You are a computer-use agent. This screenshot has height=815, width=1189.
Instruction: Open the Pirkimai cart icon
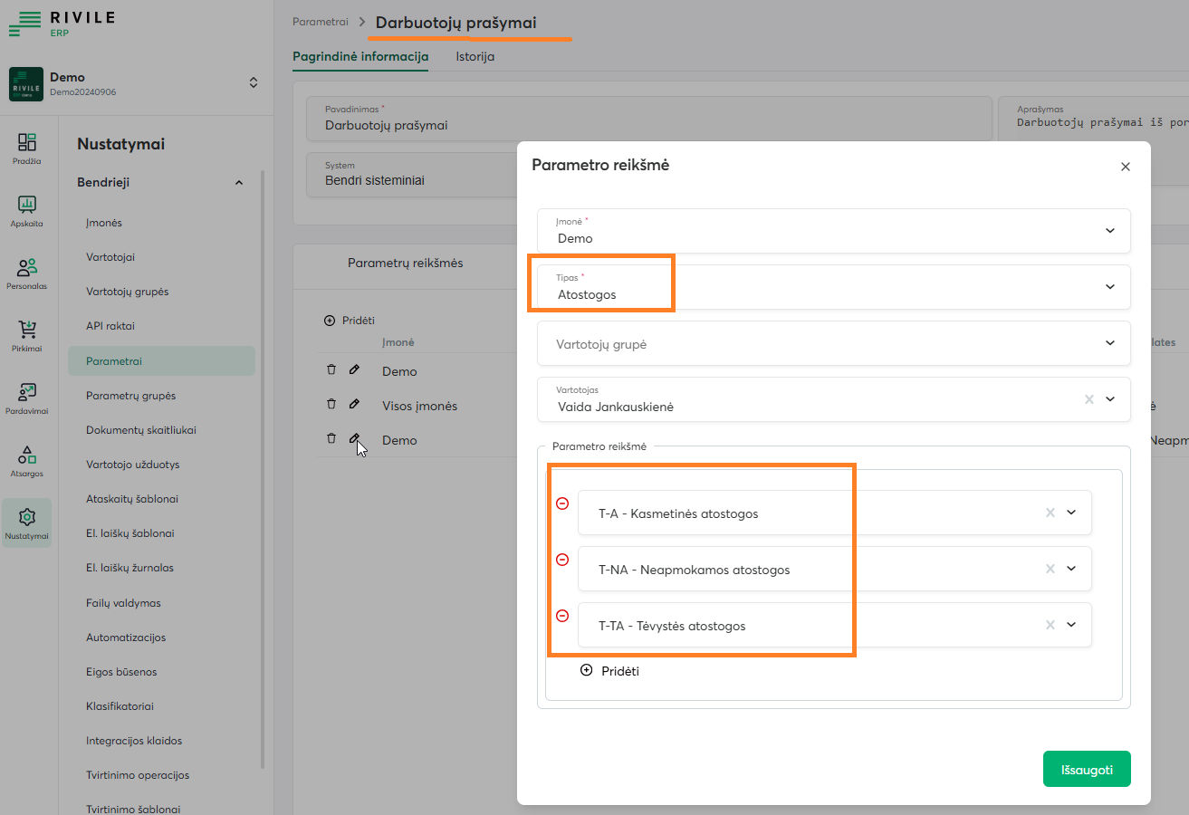[x=27, y=335]
